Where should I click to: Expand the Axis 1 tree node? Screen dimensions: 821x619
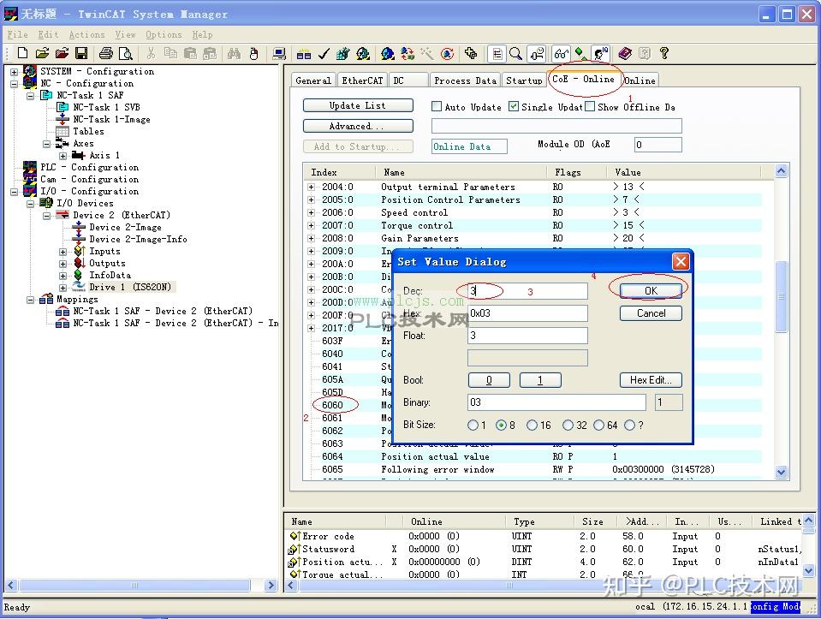(62, 156)
